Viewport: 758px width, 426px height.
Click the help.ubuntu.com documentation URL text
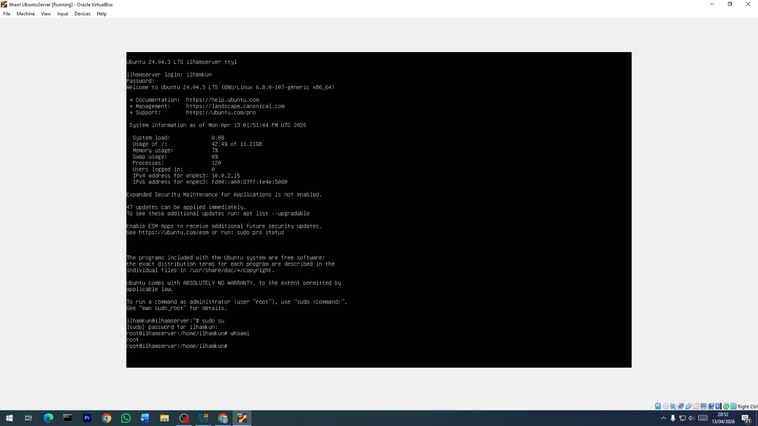223,100
